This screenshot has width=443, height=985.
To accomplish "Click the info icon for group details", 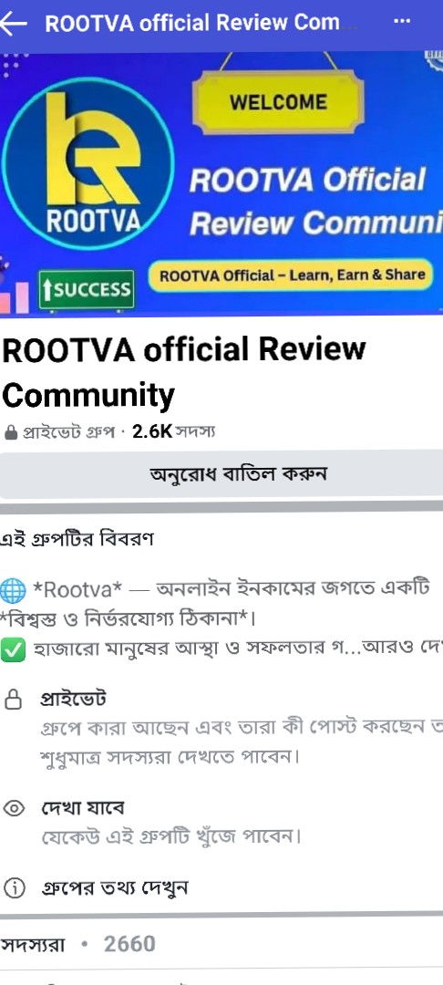I will tap(13, 887).
